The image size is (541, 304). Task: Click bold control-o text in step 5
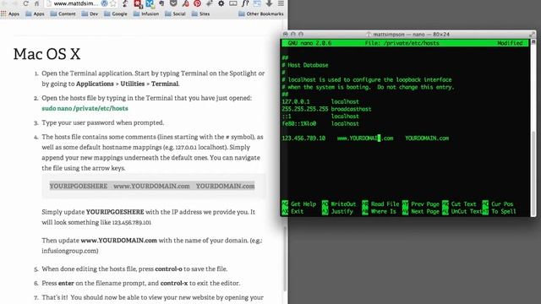click(168, 269)
